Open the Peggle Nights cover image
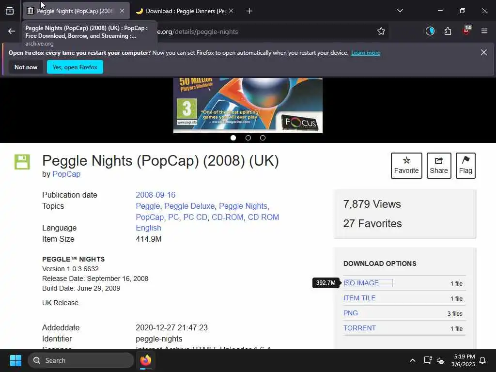 click(x=248, y=105)
